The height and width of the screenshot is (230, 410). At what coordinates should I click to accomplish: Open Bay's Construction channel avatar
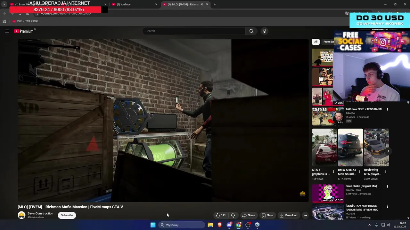coord(21,215)
